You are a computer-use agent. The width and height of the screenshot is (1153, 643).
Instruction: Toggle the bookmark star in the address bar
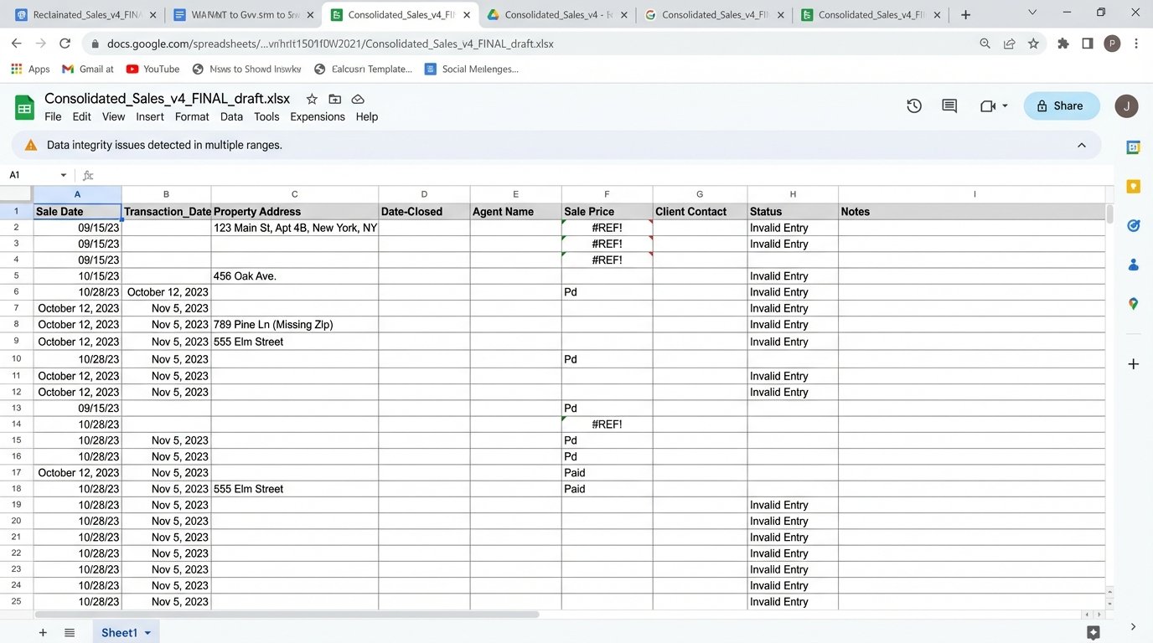[1035, 44]
